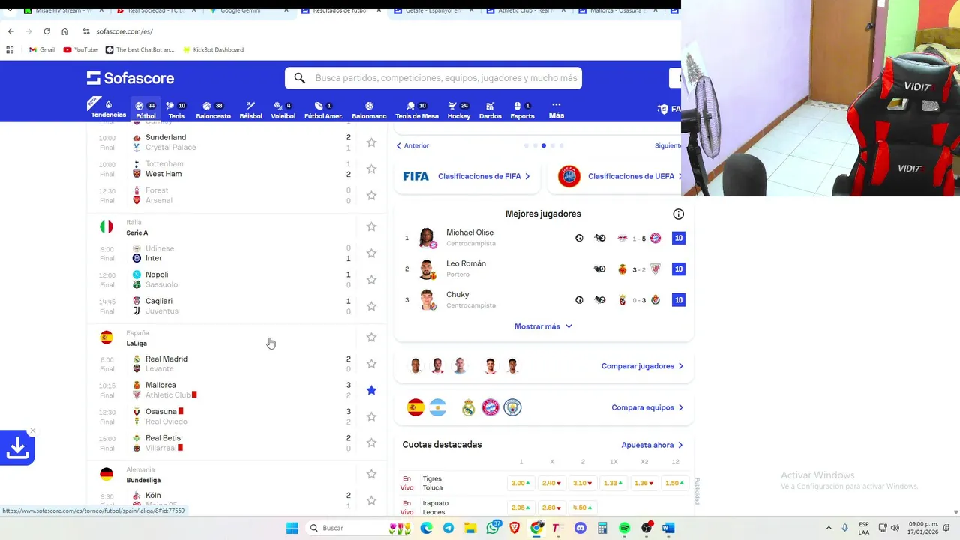The width and height of the screenshot is (960, 540).
Task: Select the third carousel dot indicator
Action: point(544,145)
